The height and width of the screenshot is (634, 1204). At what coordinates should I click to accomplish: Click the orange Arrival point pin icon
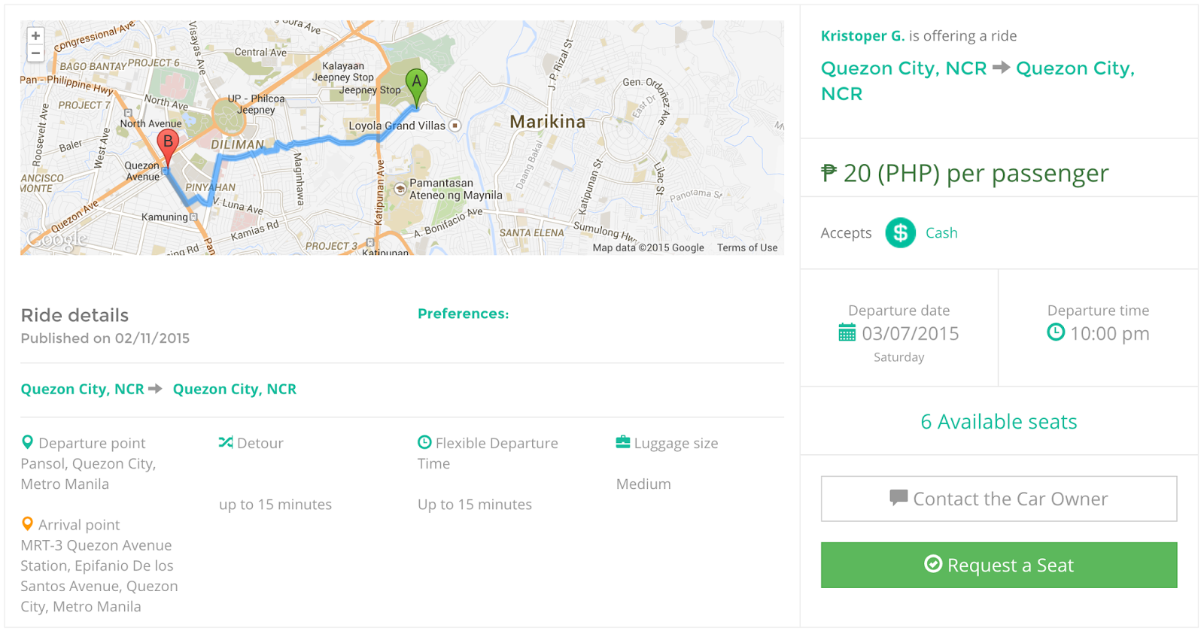(x=27, y=523)
